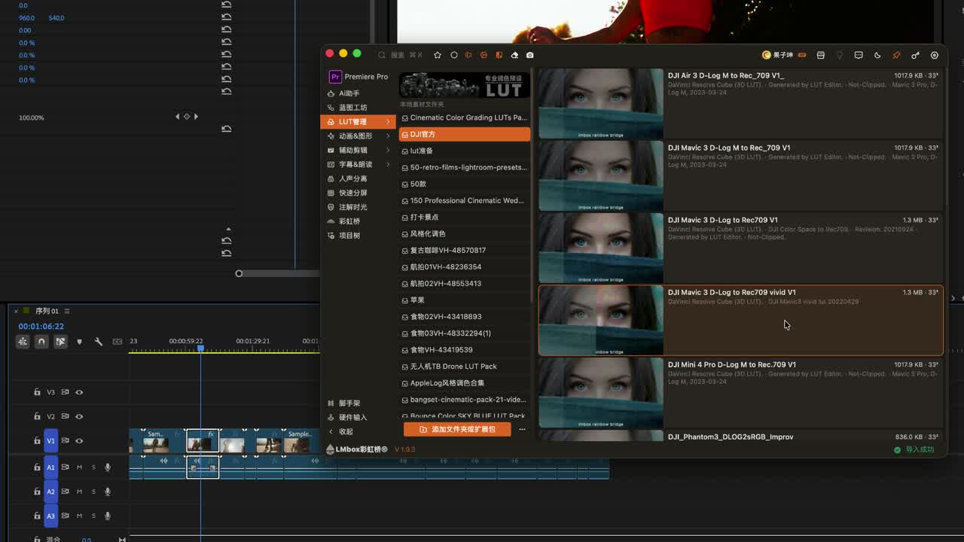Image resolution: width=964 pixels, height=542 pixels.
Task: Expand the 辅助剪辑 submenu arrow
Action: click(x=388, y=150)
